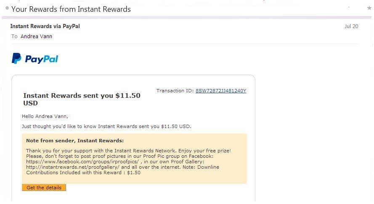Open transaction ID 8SW72872JJ481240Y link
This screenshot has height=204, width=374.
pos(220,91)
